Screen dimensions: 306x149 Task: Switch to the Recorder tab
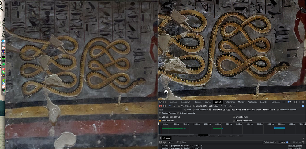point(185,102)
